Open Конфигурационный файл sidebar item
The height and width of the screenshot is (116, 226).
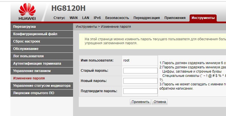point(42,34)
